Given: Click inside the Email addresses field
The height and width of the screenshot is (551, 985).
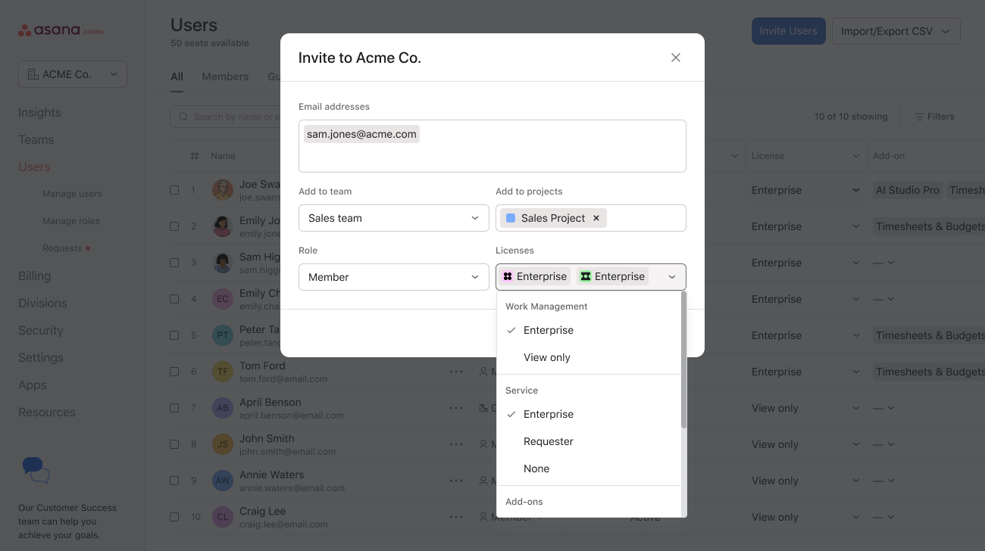Looking at the screenshot, I should (x=492, y=146).
